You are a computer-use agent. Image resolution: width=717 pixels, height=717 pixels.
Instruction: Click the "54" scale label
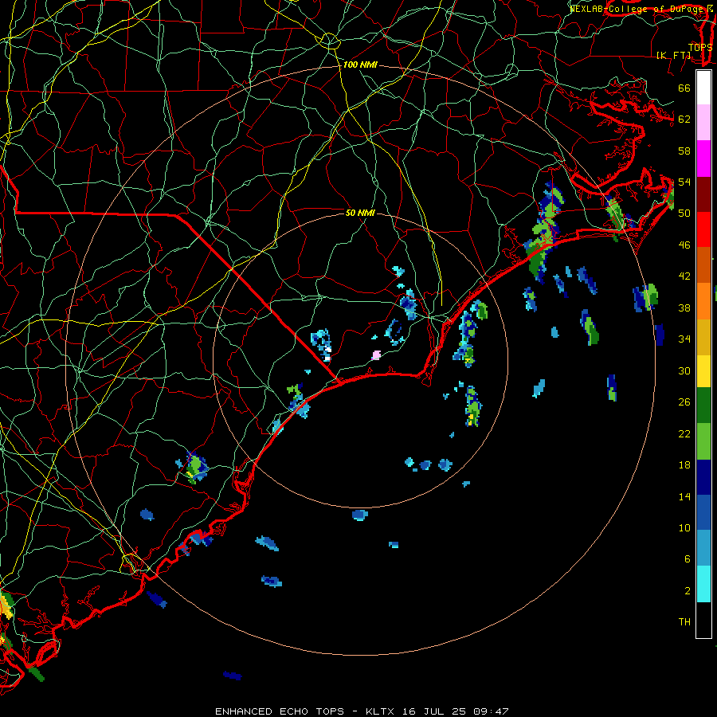684,182
